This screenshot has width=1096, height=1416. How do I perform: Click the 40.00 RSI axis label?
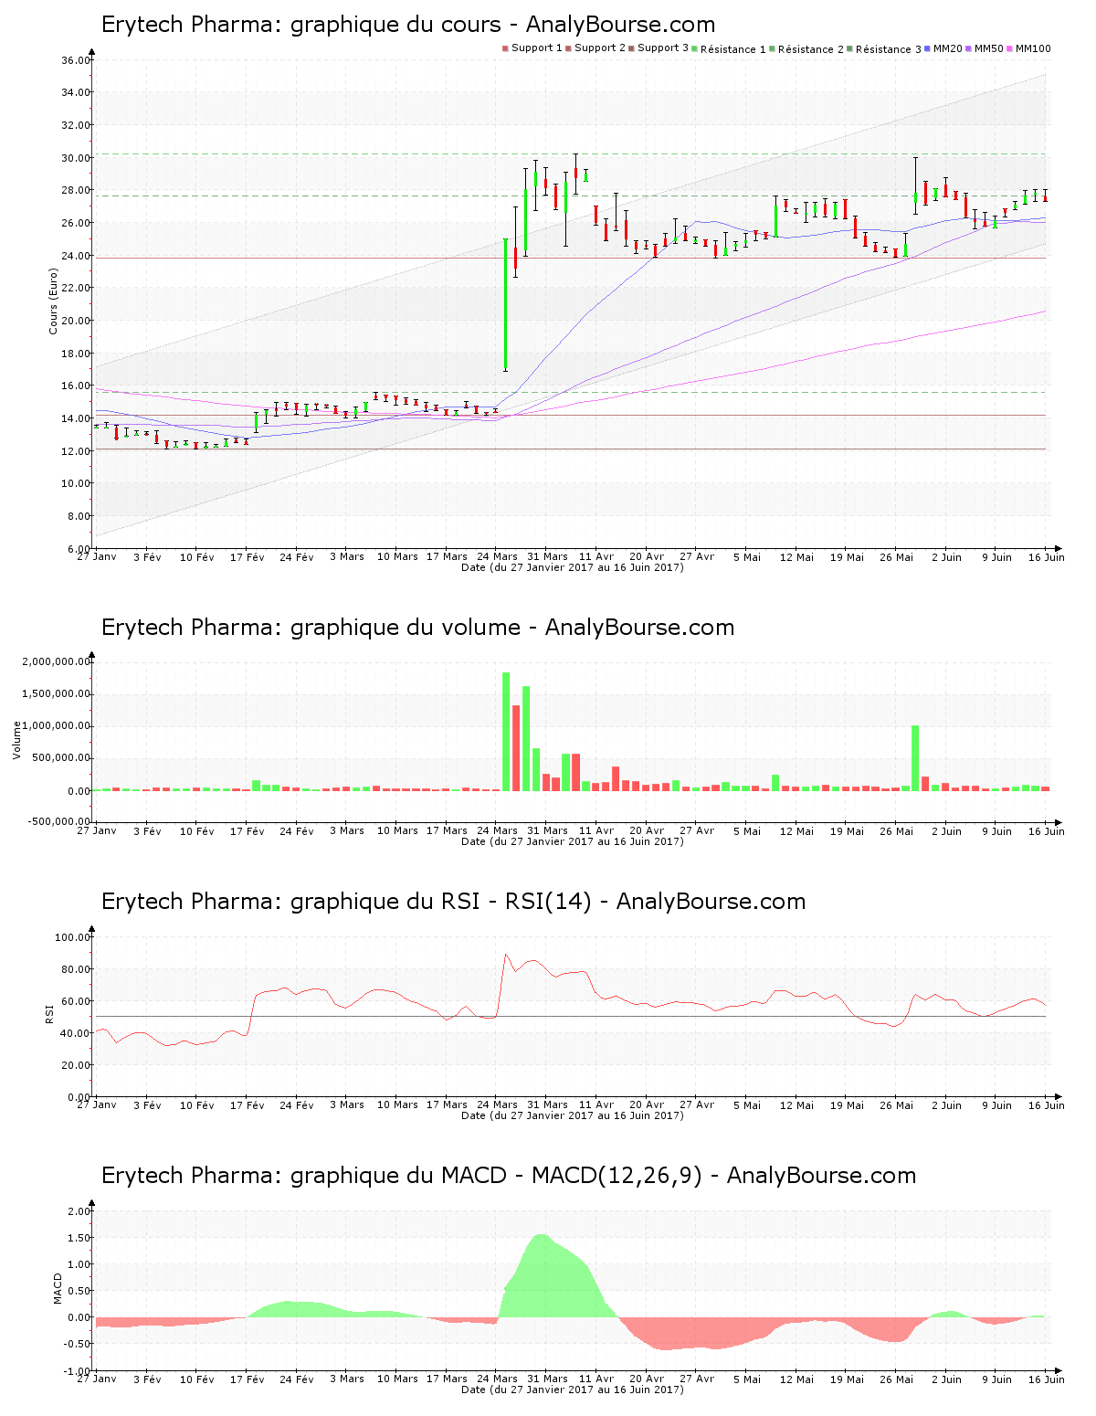click(76, 1033)
